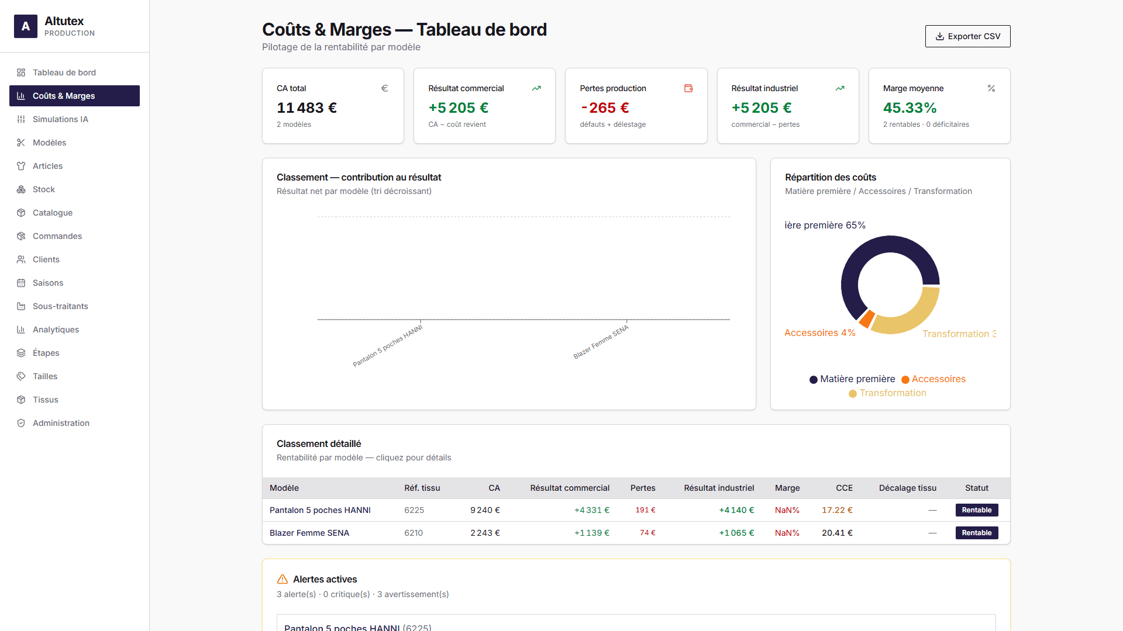Open the Simulations IA page
This screenshot has height=631, width=1123.
pyautogui.click(x=74, y=119)
